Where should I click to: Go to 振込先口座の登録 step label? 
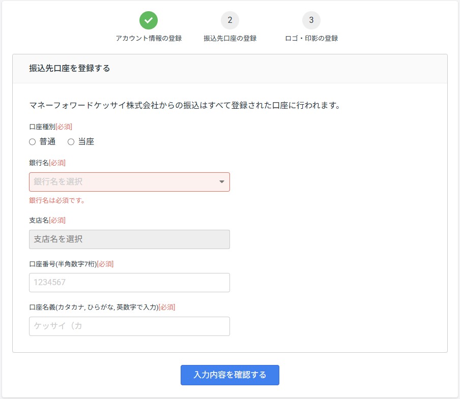click(x=230, y=39)
